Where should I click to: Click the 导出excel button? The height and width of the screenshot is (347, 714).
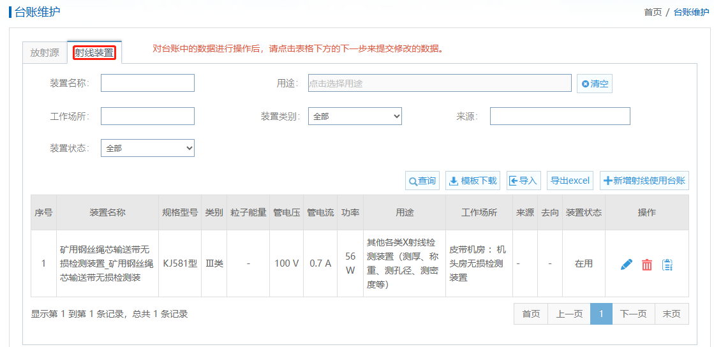pos(570,181)
